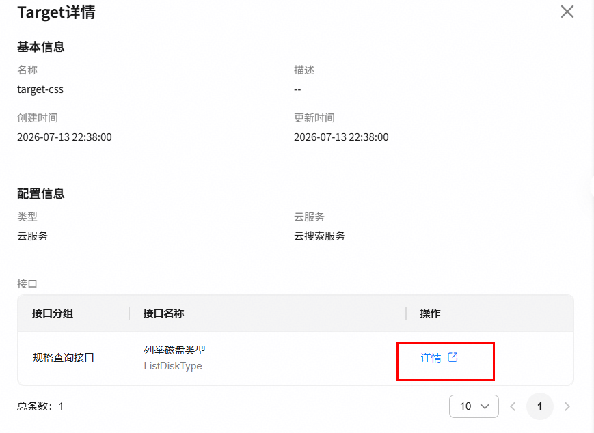Screen dimensions: 594x433
Task: Go to the previous page arrow
Action: 513,406
